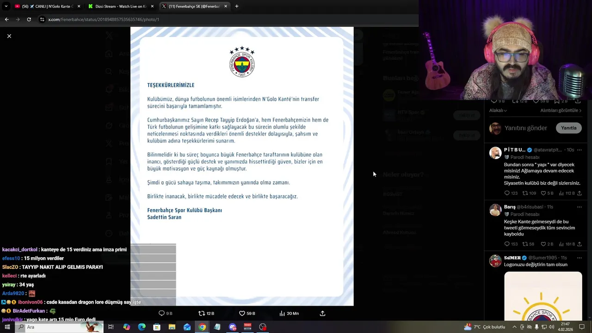Share PİTBU... tweet

580,193
